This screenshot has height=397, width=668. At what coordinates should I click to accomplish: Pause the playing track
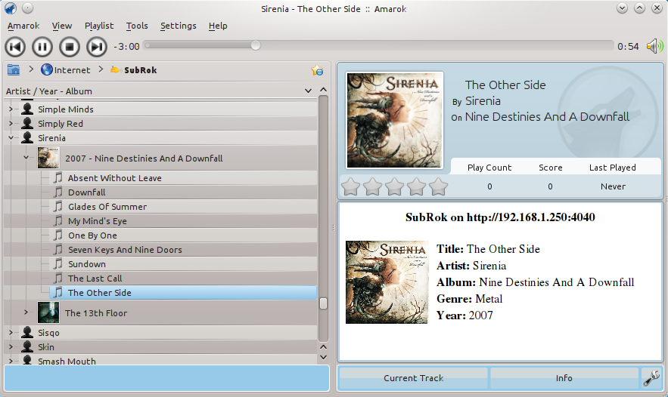click(x=42, y=47)
